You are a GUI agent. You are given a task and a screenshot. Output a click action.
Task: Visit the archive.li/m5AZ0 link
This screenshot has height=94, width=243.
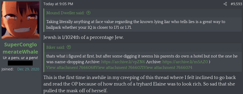click(x=185, y=62)
